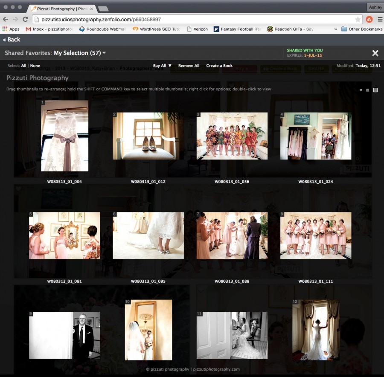This screenshot has height=377, width=384.
Task: Select wedding dress thumbnail W080313_01_004
Action: click(x=65, y=136)
